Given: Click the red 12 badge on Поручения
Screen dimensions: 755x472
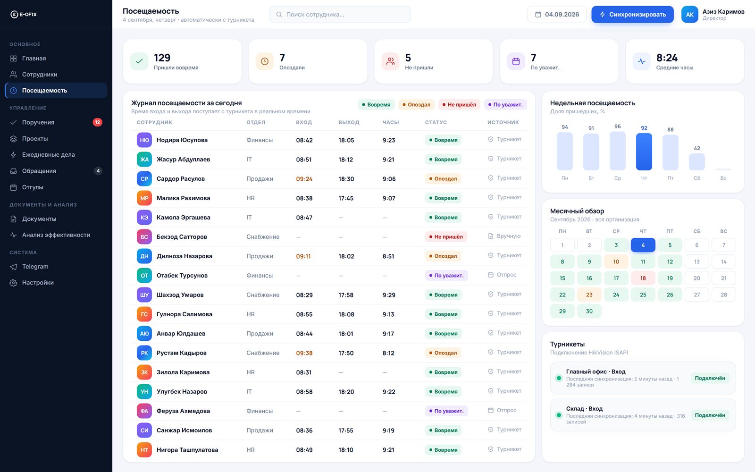Looking at the screenshot, I should (97, 122).
